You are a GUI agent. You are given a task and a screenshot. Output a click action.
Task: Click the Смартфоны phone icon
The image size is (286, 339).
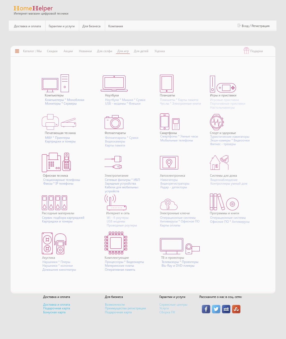(x=170, y=122)
